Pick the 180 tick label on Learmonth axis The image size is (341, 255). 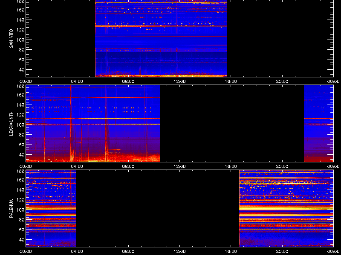(21, 86)
